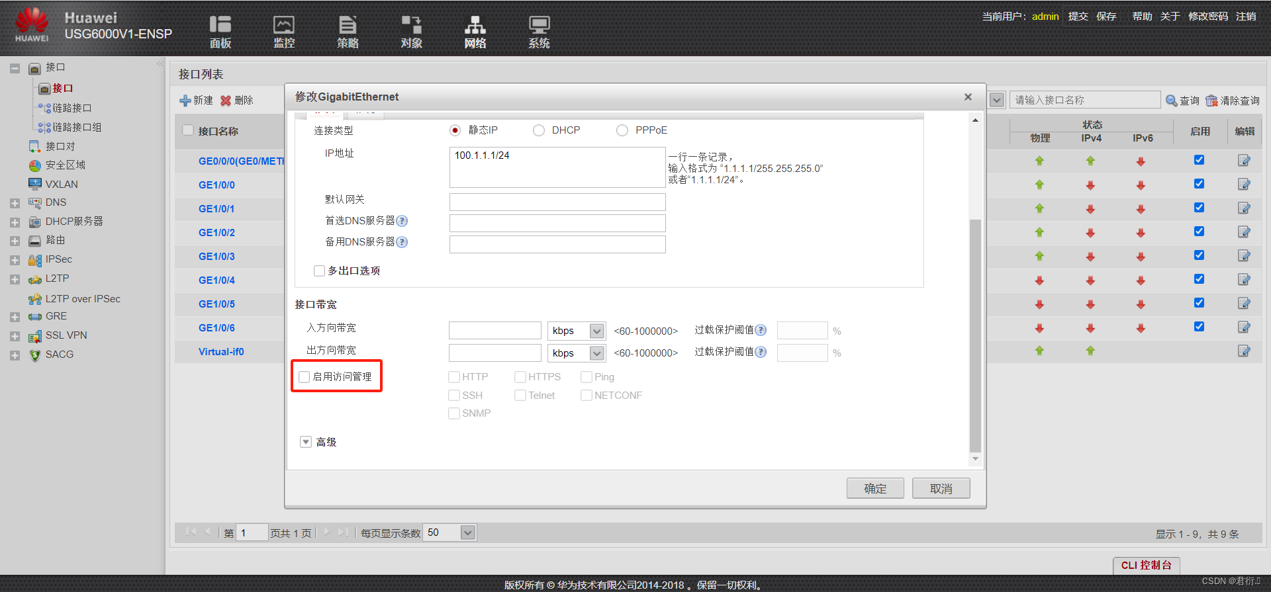
Task: Open 每页显示条数 dropdown
Action: coord(468,532)
